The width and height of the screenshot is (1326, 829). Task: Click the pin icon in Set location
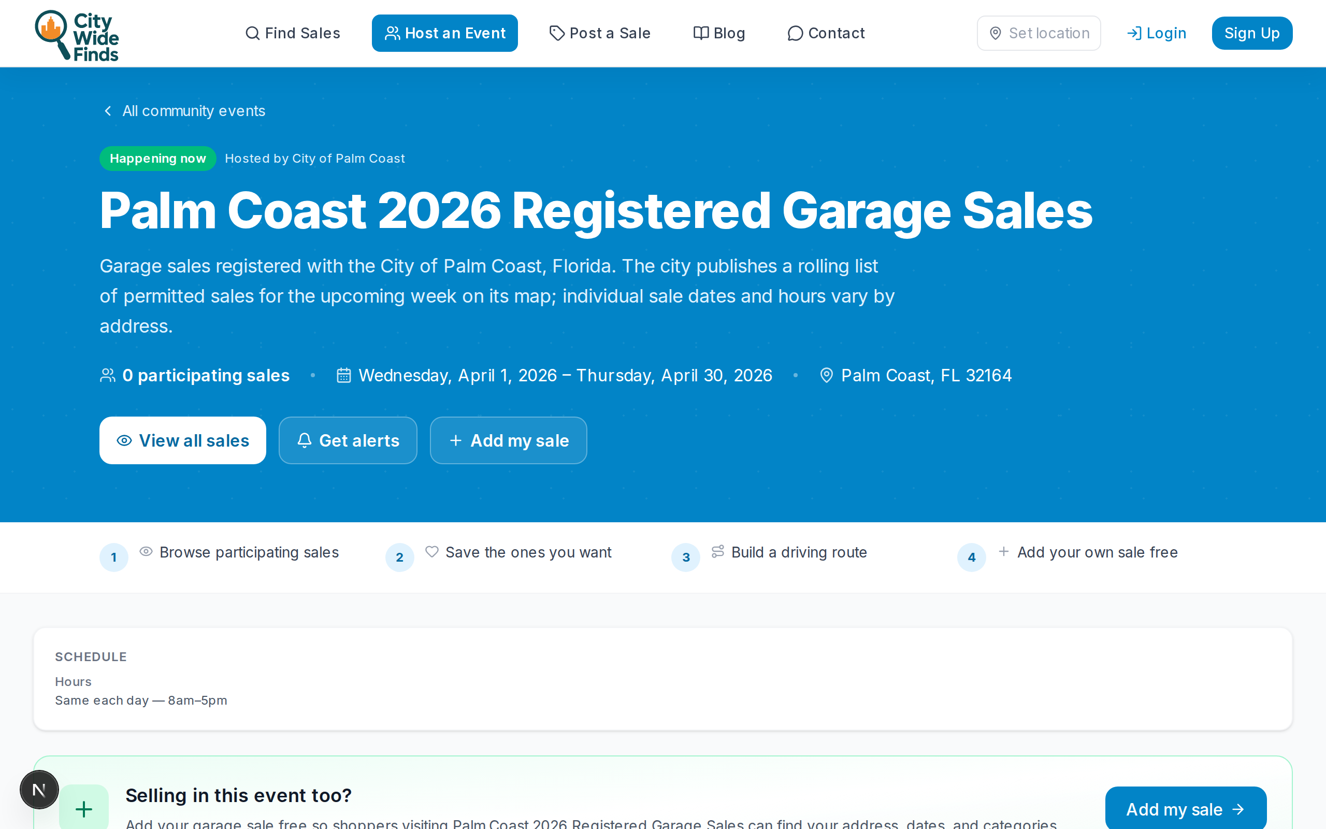point(996,33)
